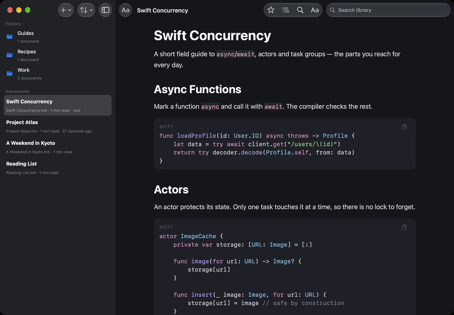Open the Guides folder
454x315 pixels.
click(58, 37)
